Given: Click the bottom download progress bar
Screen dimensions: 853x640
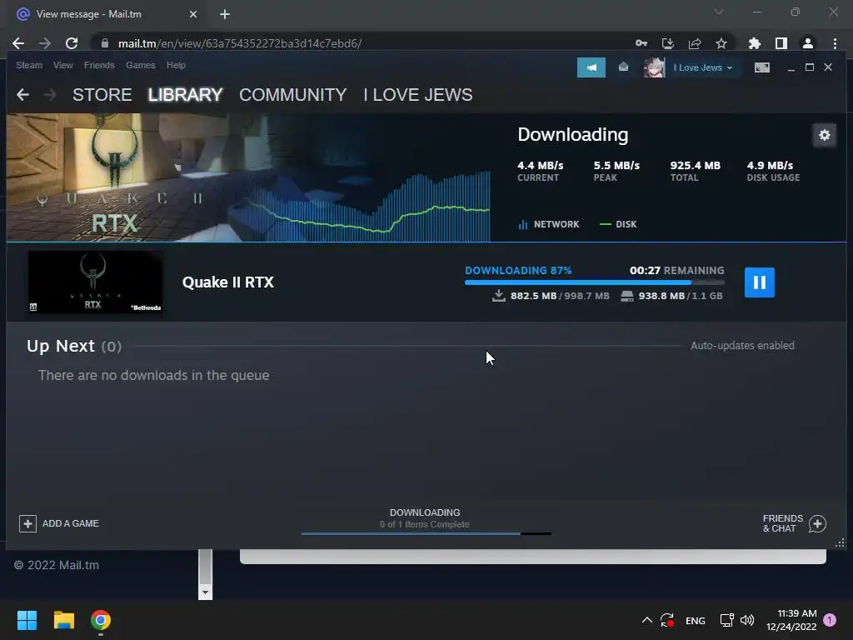Looking at the screenshot, I should [x=426, y=534].
